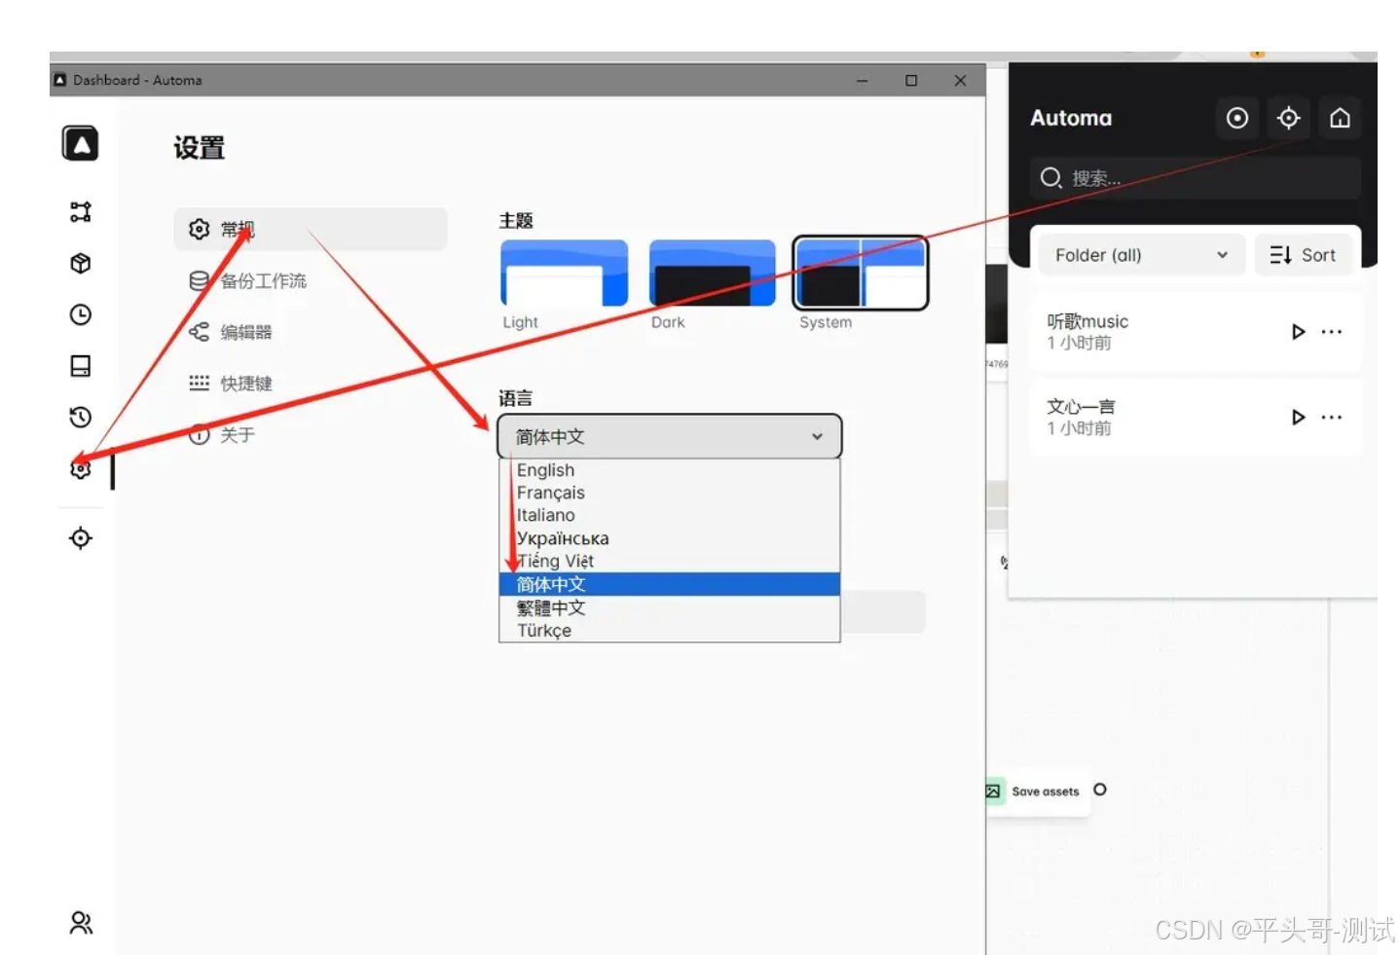
Task: Open dashboard home icon in Automa popup
Action: coord(1341,119)
